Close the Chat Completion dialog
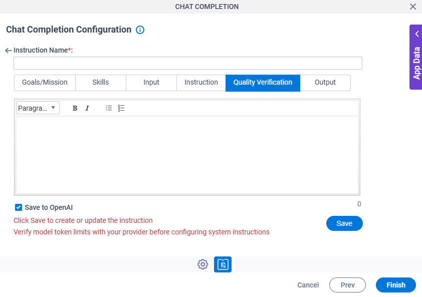The height and width of the screenshot is (297, 422). tap(413, 7)
